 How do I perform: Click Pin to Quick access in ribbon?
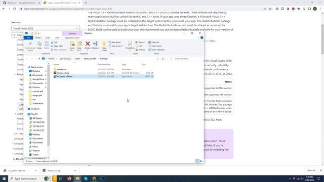(30, 46)
